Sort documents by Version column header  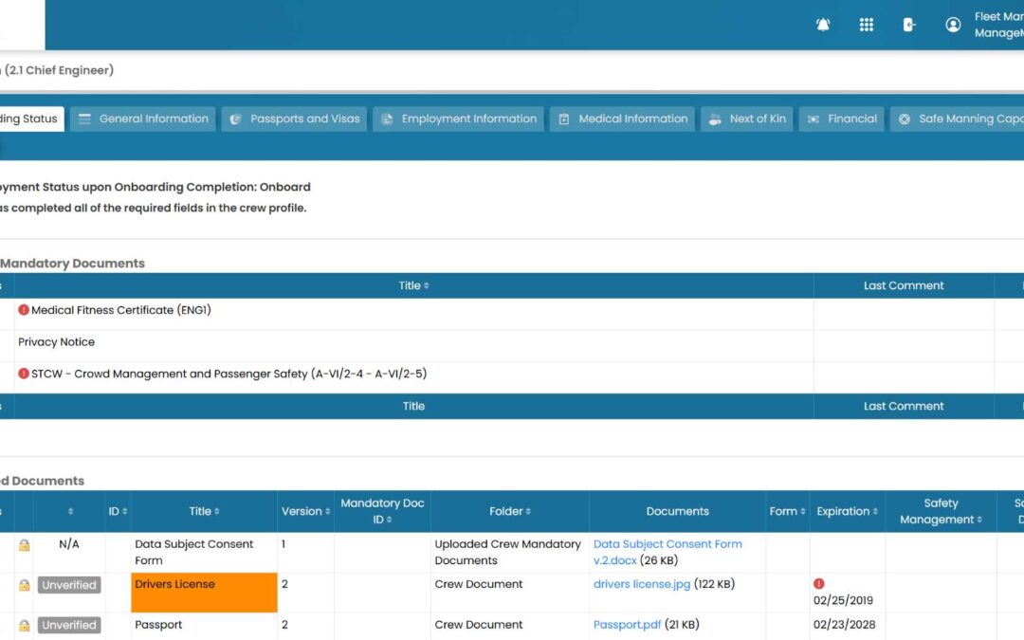(x=305, y=511)
